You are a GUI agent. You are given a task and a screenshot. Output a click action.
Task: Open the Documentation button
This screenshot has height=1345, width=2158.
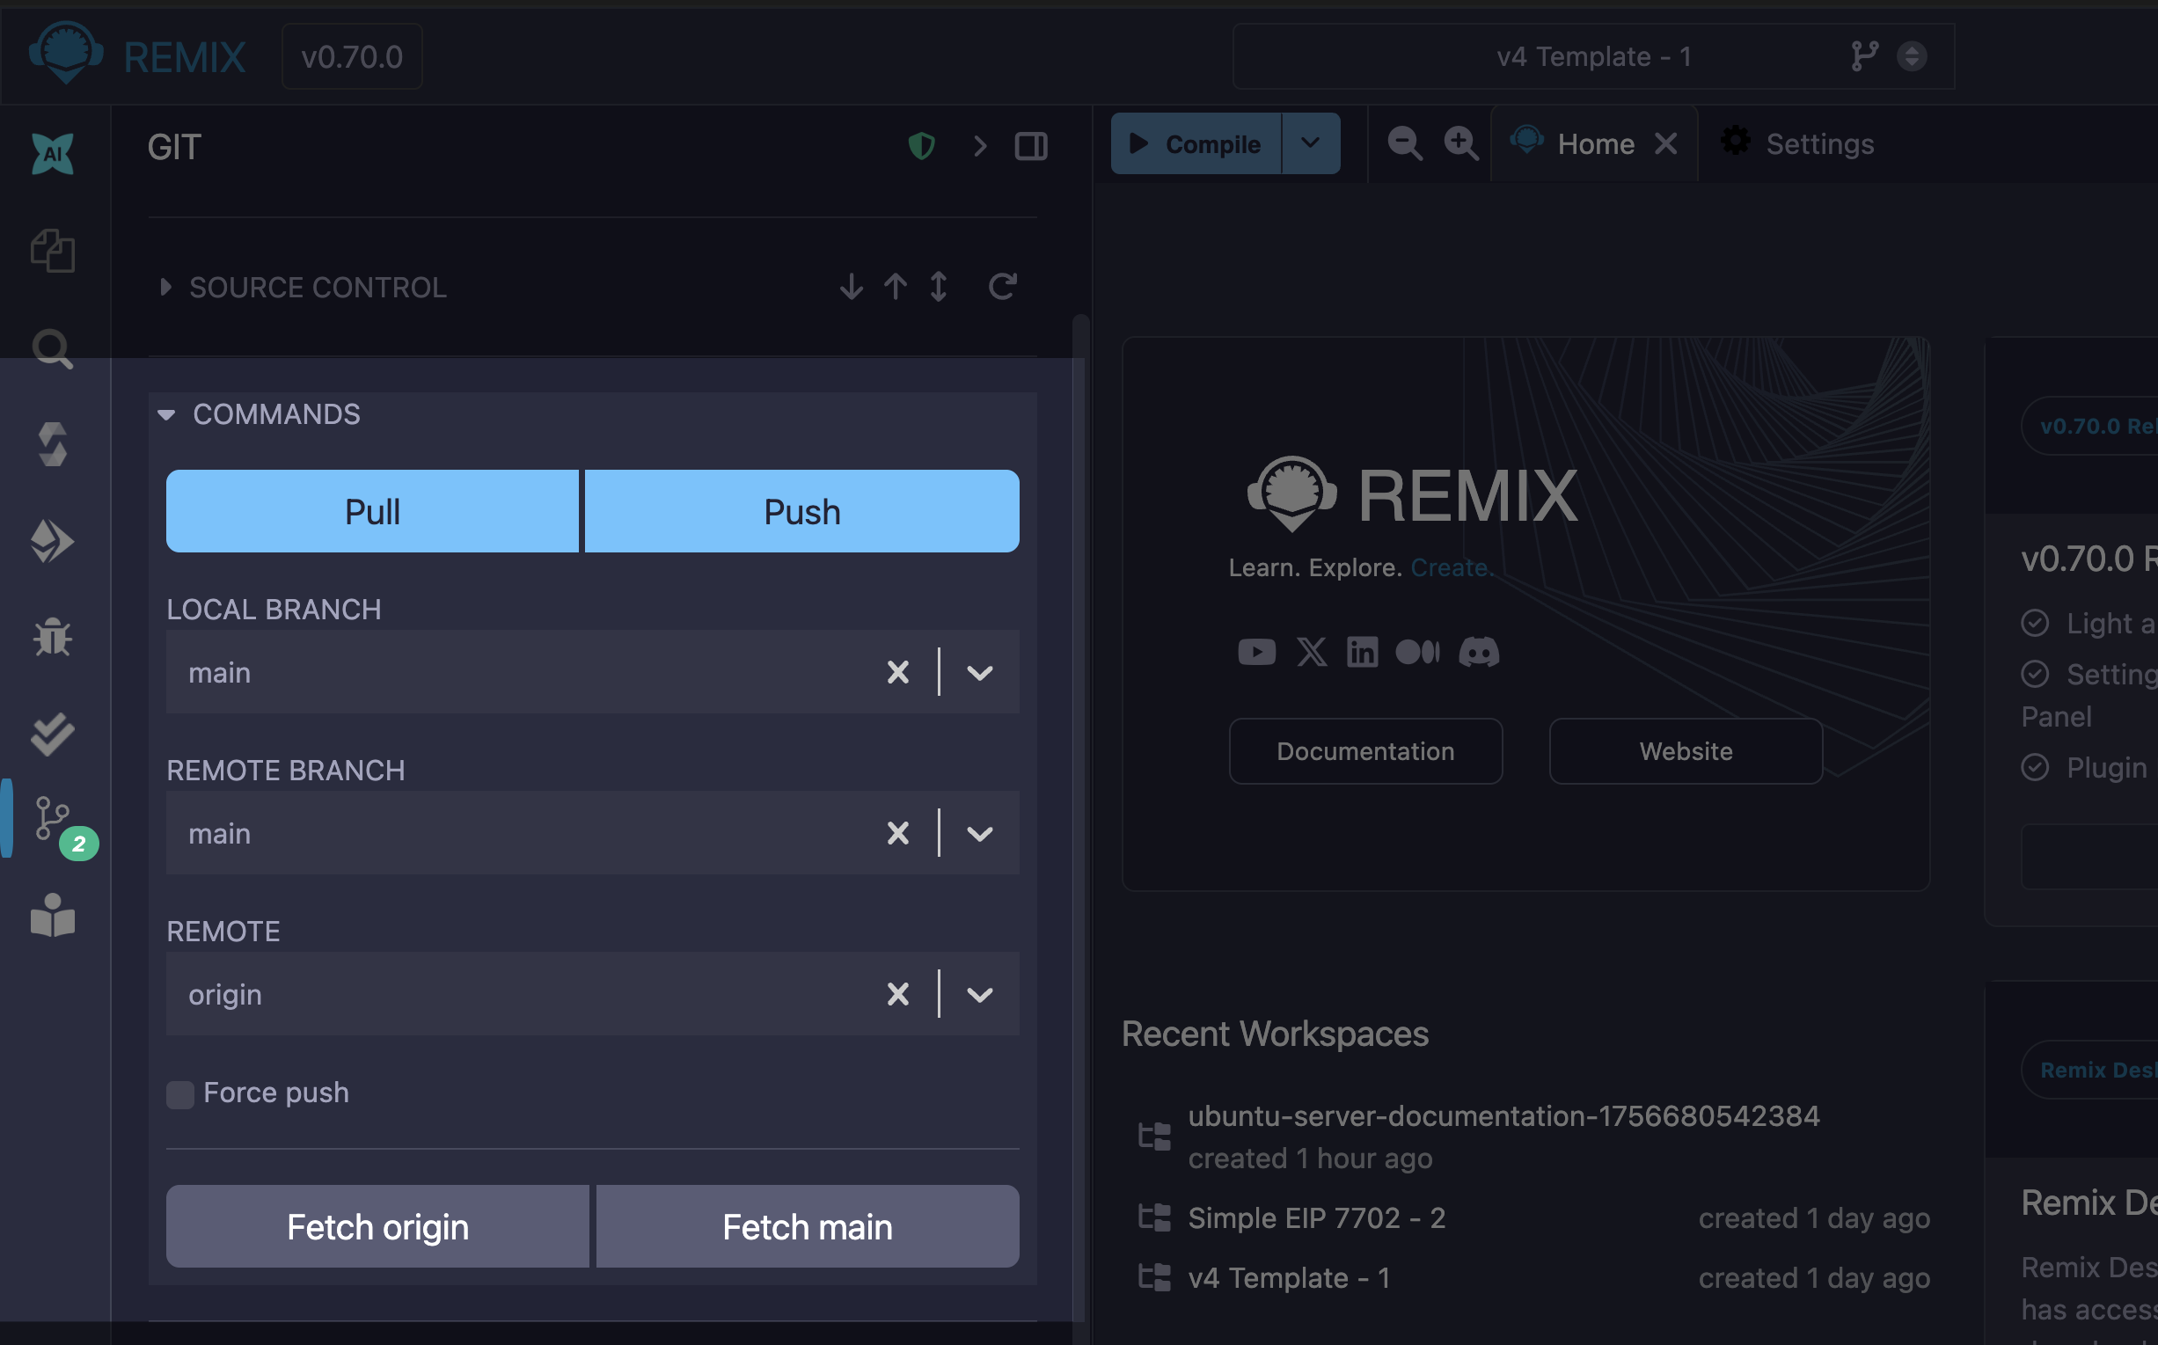point(1365,752)
